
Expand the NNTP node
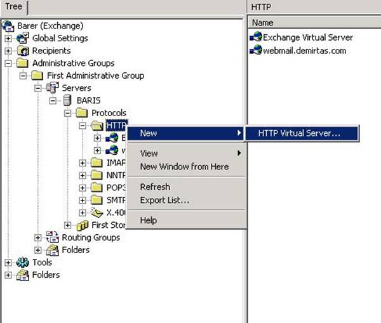[x=83, y=175]
